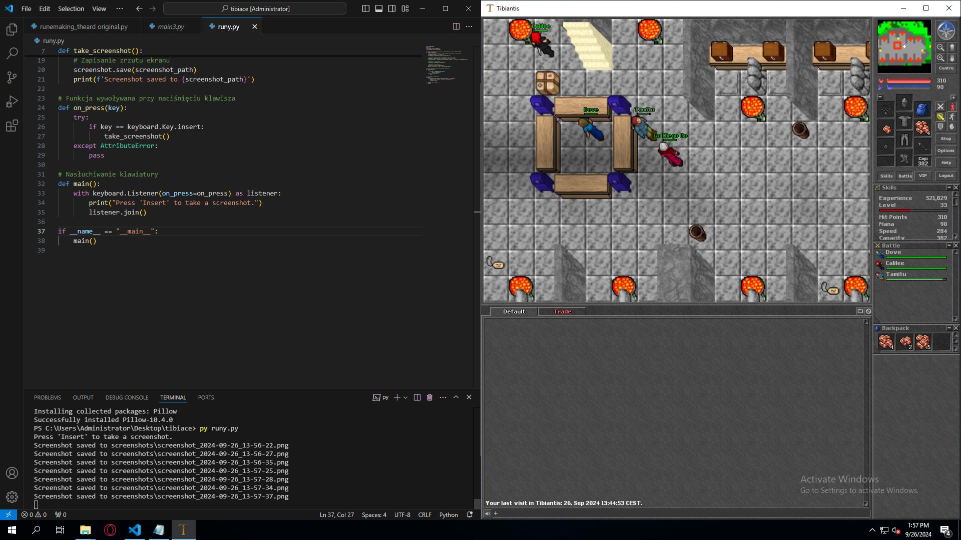Zoom in the Tibiantis minimap

[x=940, y=58]
